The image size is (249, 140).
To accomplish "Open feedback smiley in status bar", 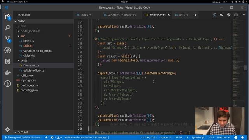I will click(x=236, y=137).
